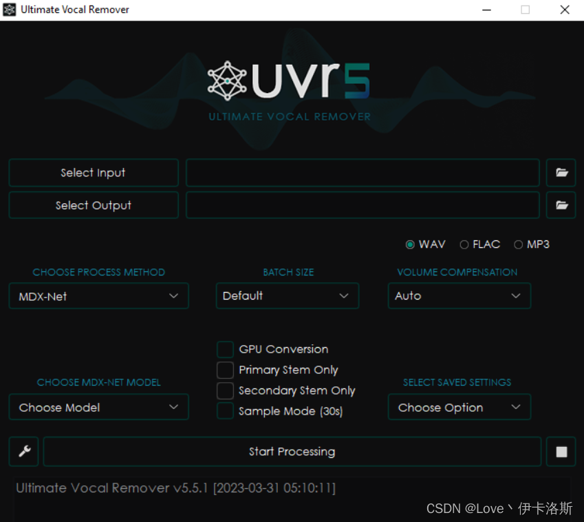Open saved settings Choose Option dropdown
This screenshot has height=522, width=584.
(459, 407)
